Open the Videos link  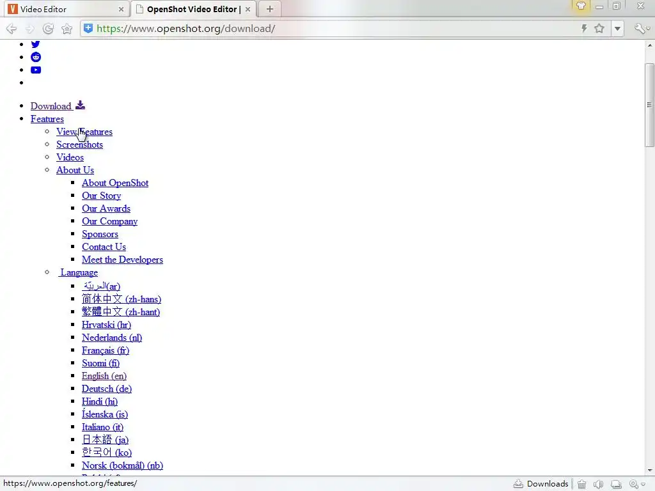(70, 157)
